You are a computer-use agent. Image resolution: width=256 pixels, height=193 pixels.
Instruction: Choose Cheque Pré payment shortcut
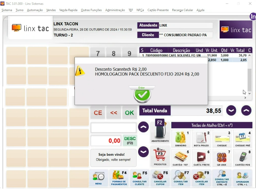click(243, 139)
